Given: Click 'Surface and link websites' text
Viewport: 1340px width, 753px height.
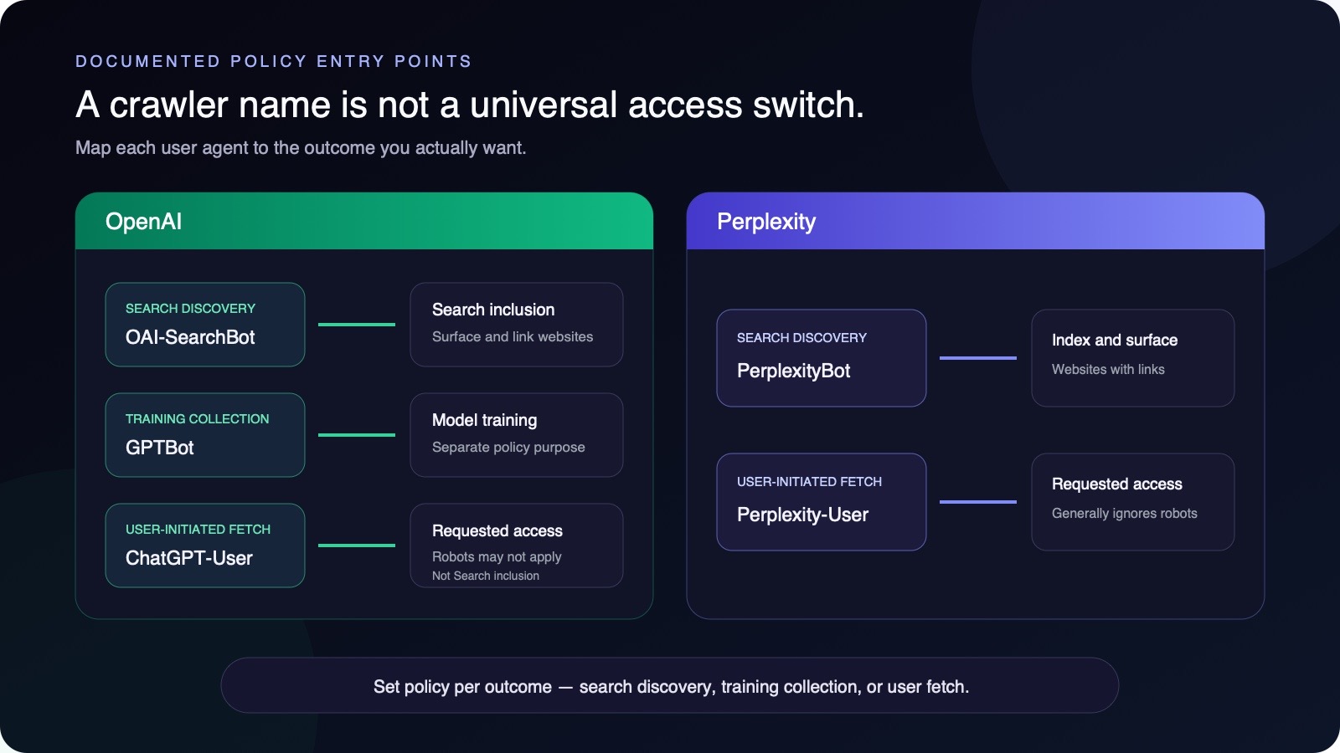Looking at the screenshot, I should click(x=513, y=336).
